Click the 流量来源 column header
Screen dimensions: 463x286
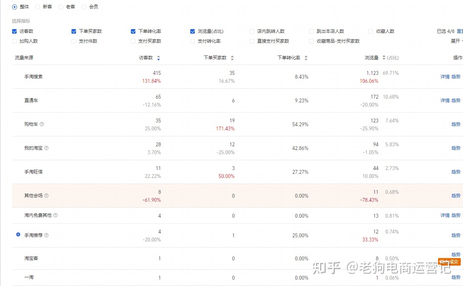24,58
